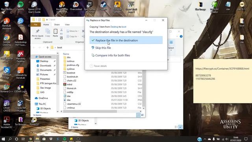Open Mendeley Desktop icon
This screenshot has height=142, width=252.
tap(20, 57)
